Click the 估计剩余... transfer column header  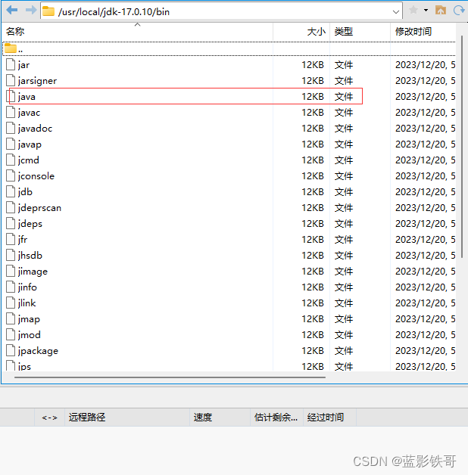point(276,418)
